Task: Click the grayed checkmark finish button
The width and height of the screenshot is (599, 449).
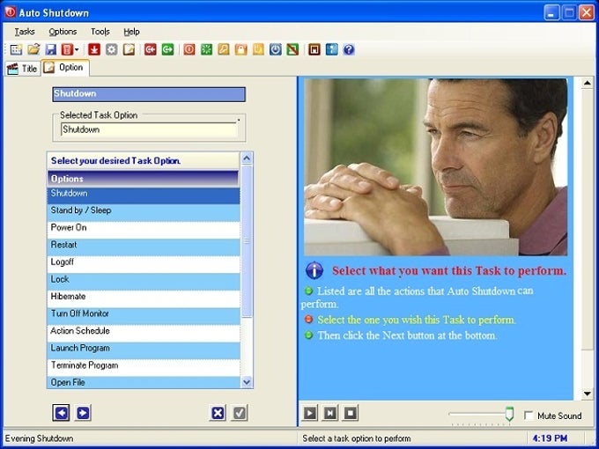Action: (x=240, y=413)
